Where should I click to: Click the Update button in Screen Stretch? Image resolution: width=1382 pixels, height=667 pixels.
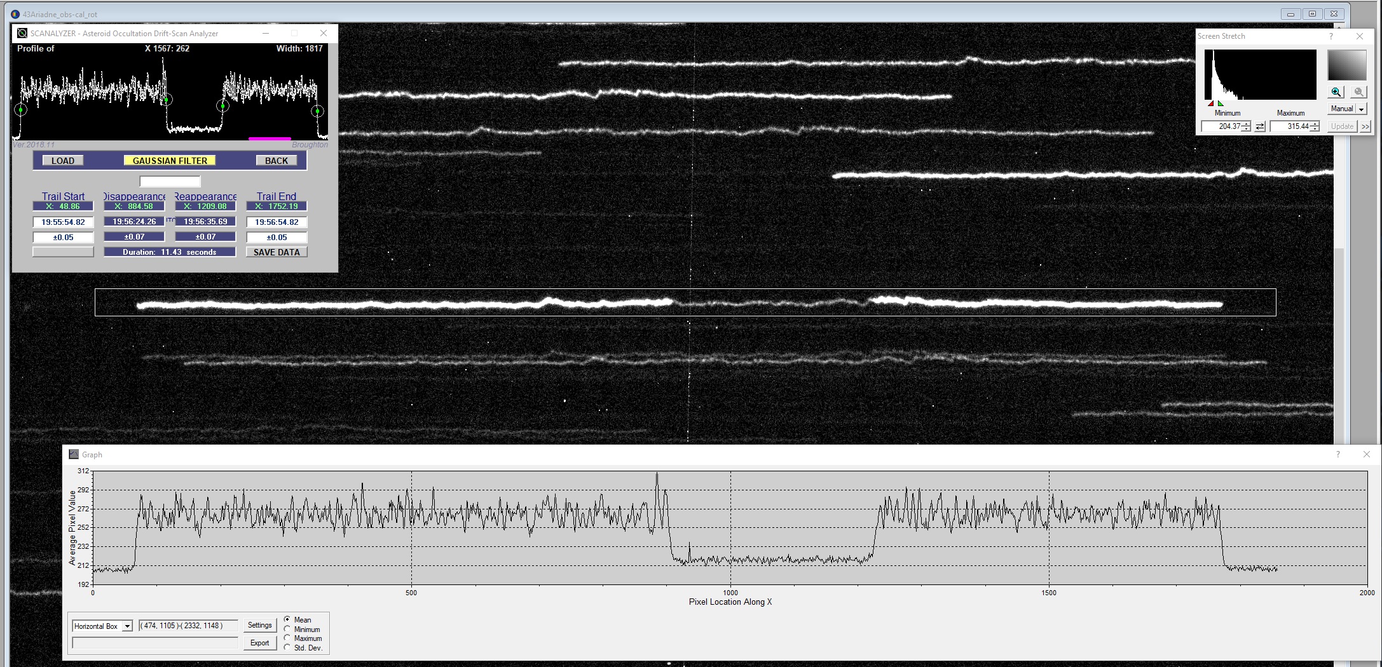coord(1343,126)
